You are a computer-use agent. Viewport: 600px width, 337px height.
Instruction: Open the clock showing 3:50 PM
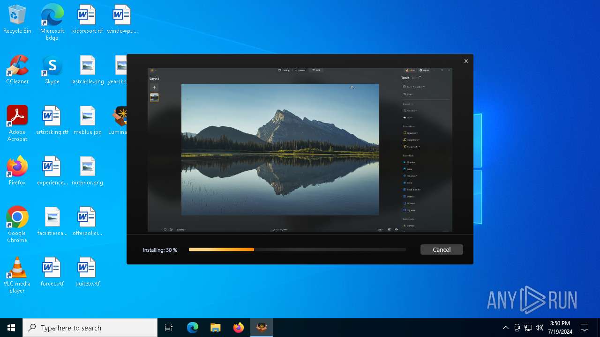(560, 328)
